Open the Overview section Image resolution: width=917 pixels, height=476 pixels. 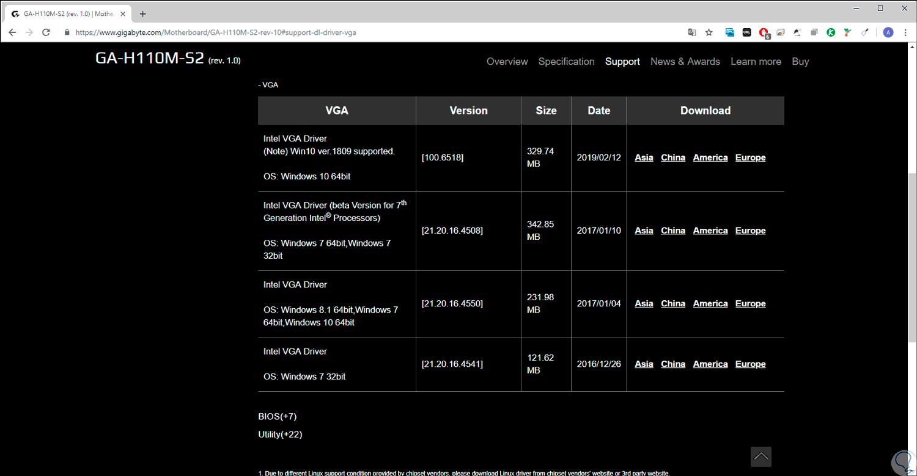[507, 62]
